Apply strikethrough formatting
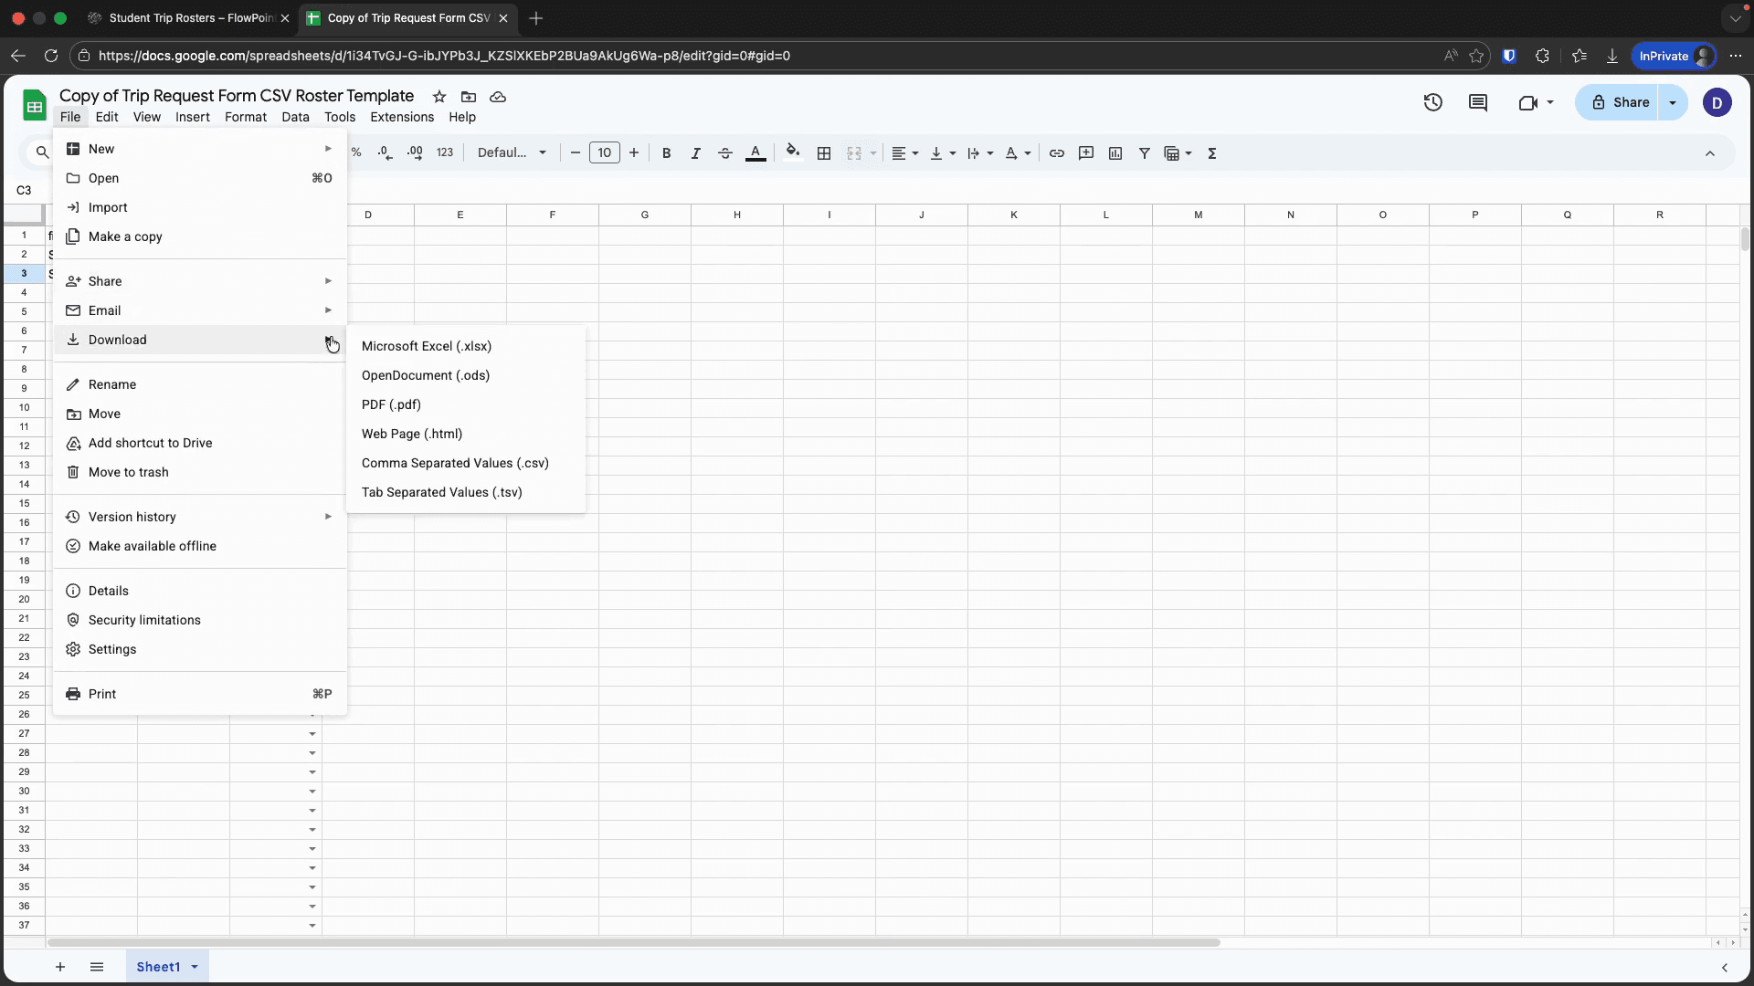Screen dimensions: 1754x986 [x=725, y=153]
